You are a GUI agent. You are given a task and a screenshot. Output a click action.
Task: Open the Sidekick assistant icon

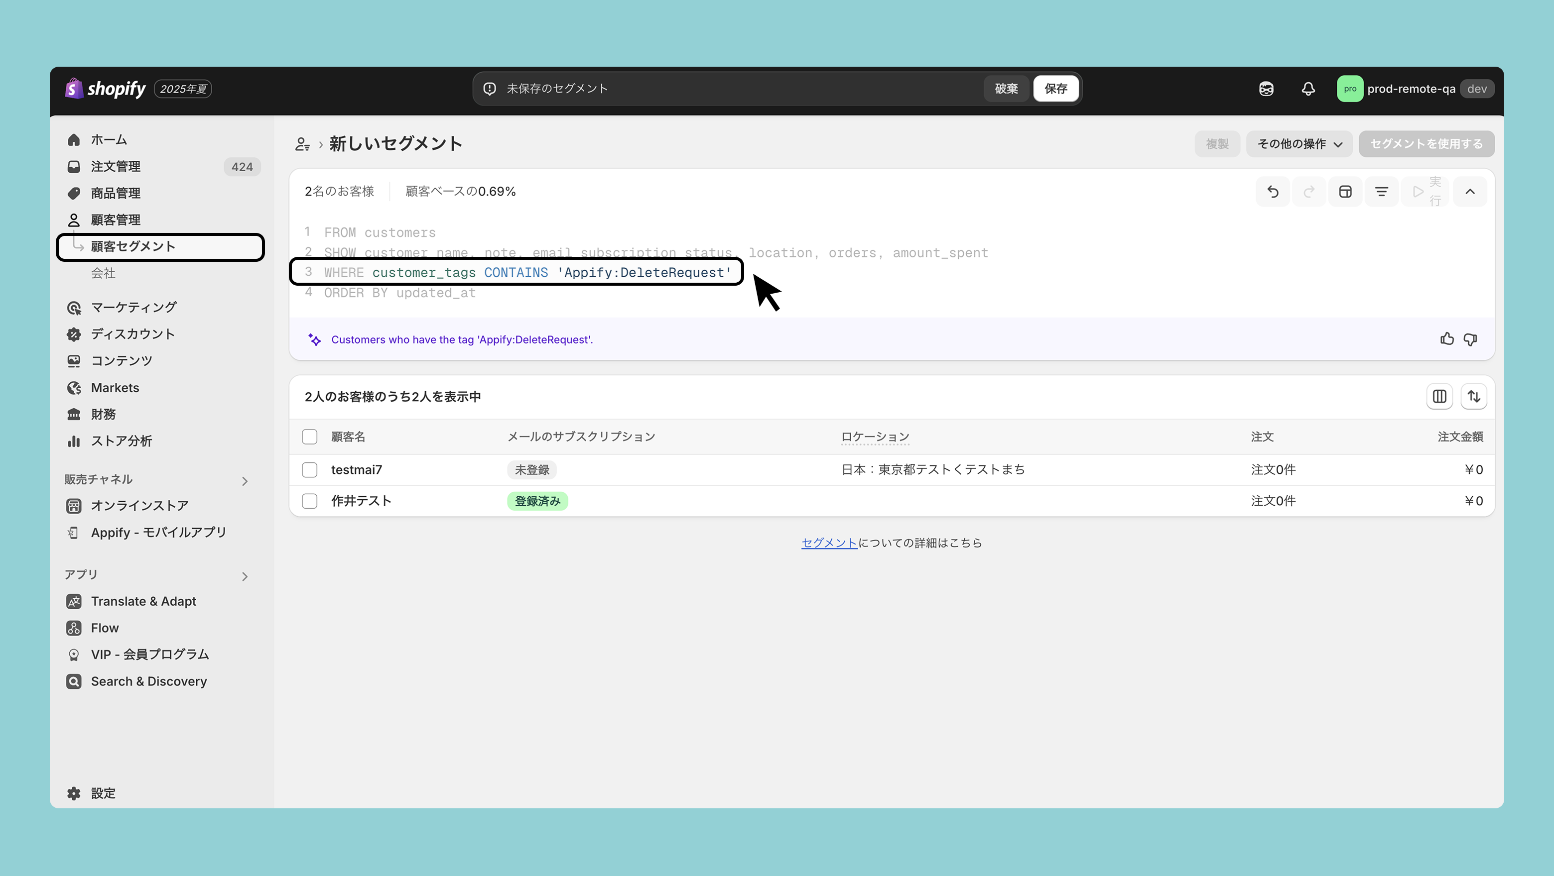coord(1266,89)
